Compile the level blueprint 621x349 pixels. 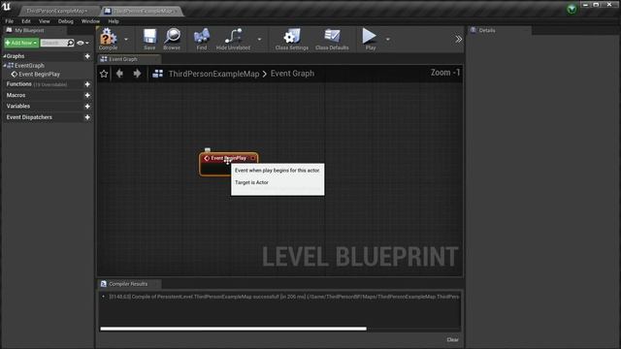(108, 39)
